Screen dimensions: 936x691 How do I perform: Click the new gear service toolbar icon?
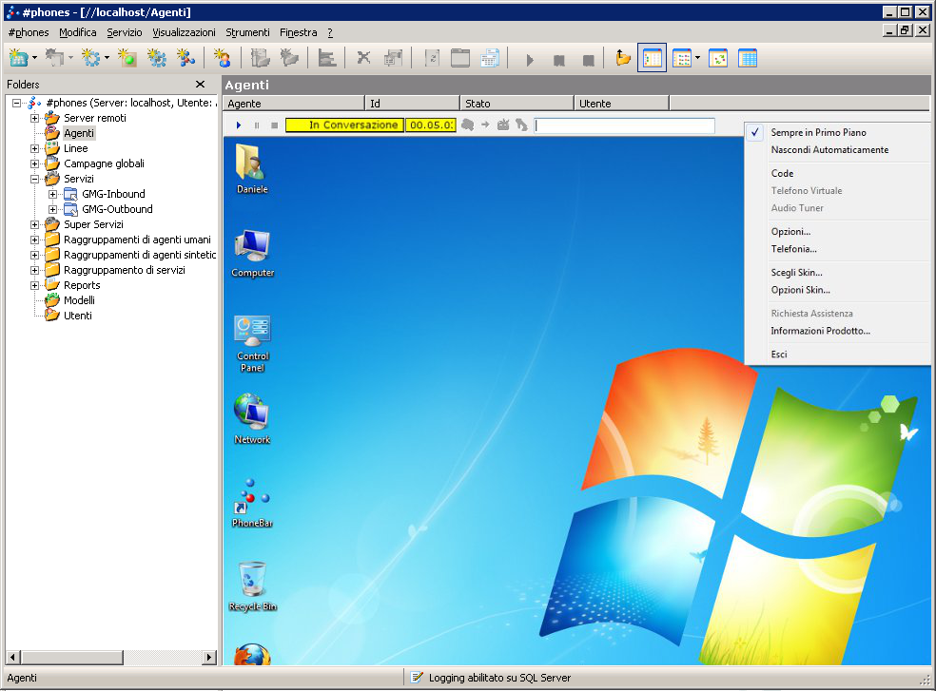pyautogui.click(x=91, y=58)
